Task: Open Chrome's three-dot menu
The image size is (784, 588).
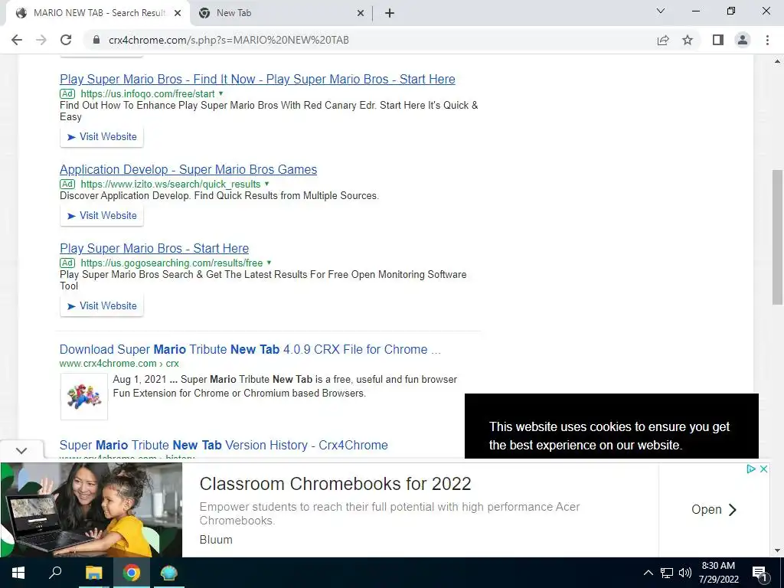Action: 767,40
